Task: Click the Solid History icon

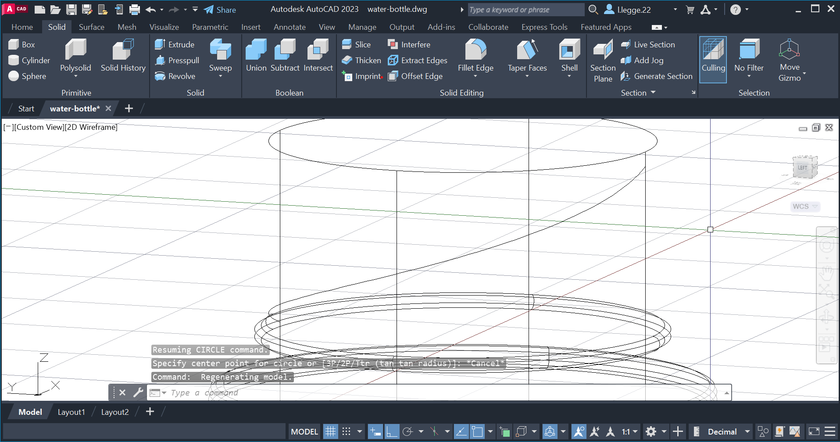Action: (x=123, y=49)
